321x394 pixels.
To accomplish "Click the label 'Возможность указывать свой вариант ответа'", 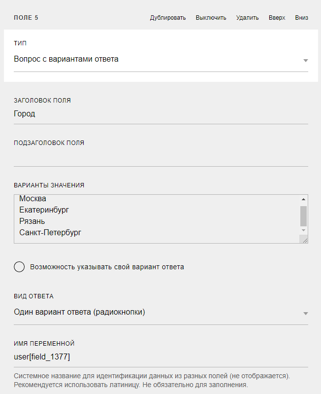I will 107,267.
